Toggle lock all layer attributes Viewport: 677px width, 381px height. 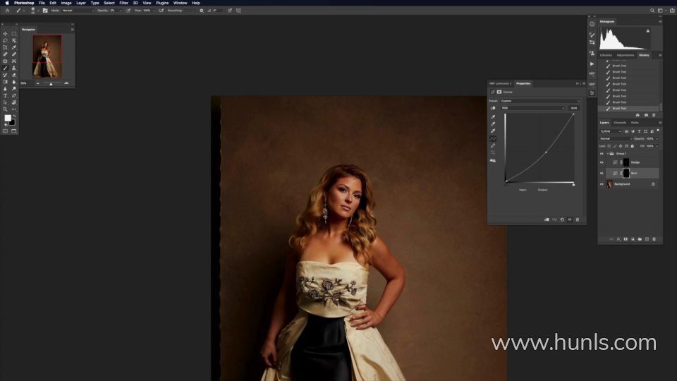click(x=632, y=146)
